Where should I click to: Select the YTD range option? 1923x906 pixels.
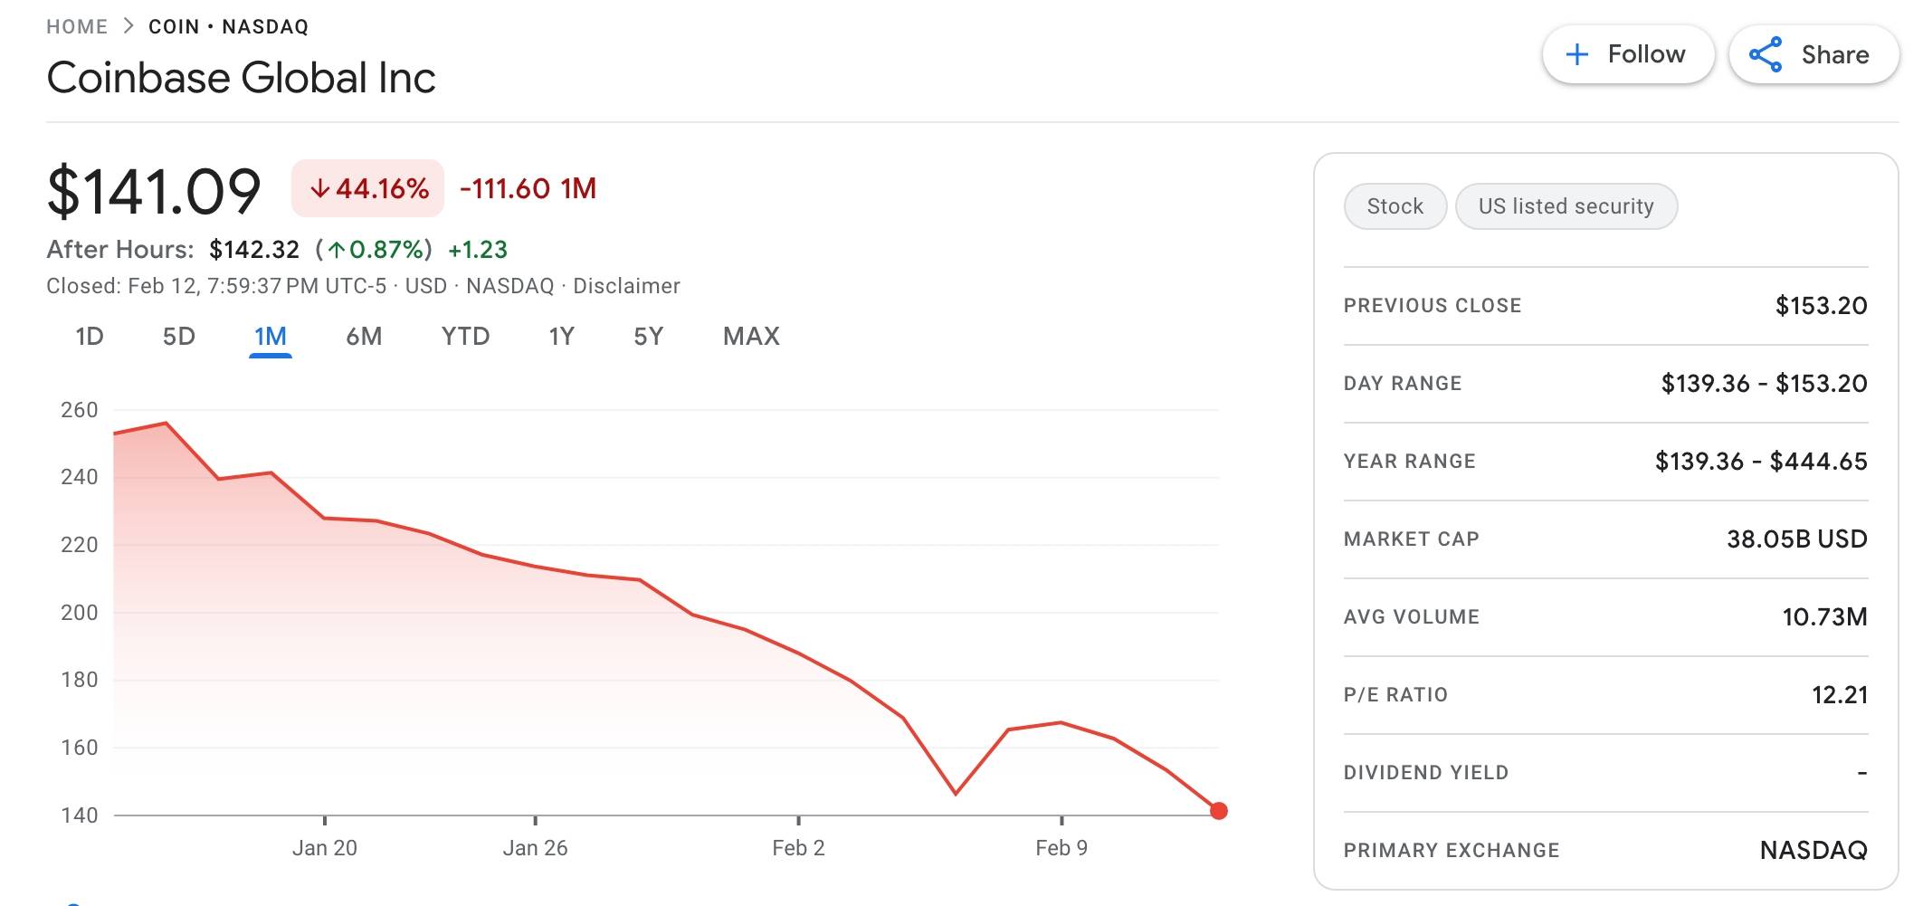464,336
